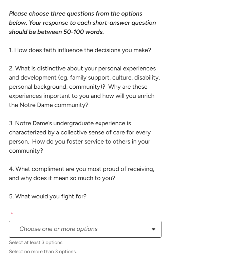Click the "should be between 50-100 words." line
The height and width of the screenshot is (261, 230).
coord(56,32)
